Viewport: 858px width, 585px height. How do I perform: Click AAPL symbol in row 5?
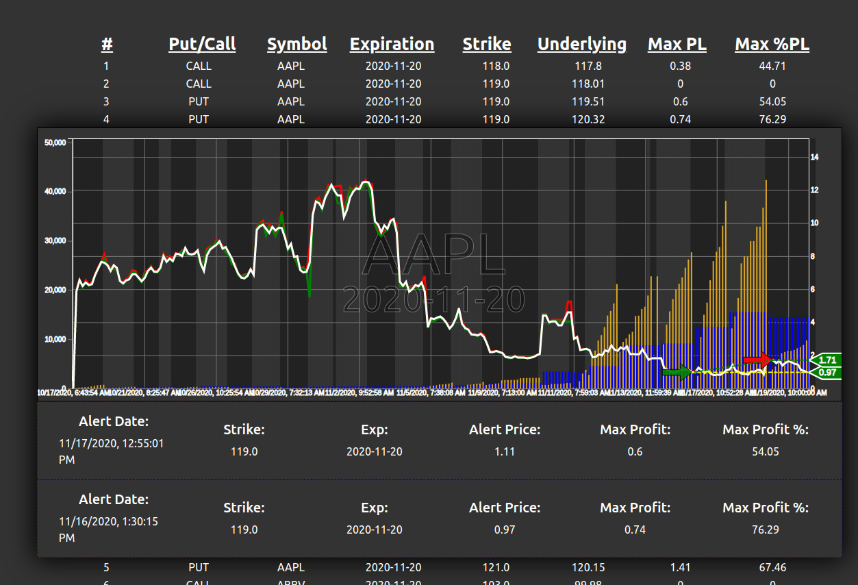tap(291, 567)
